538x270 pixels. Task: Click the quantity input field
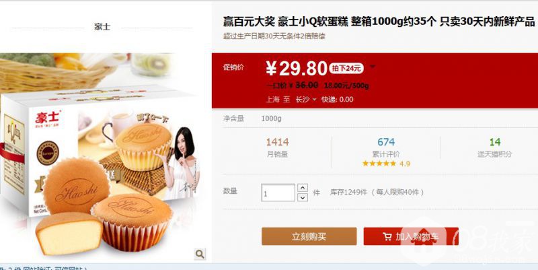[x=278, y=193]
